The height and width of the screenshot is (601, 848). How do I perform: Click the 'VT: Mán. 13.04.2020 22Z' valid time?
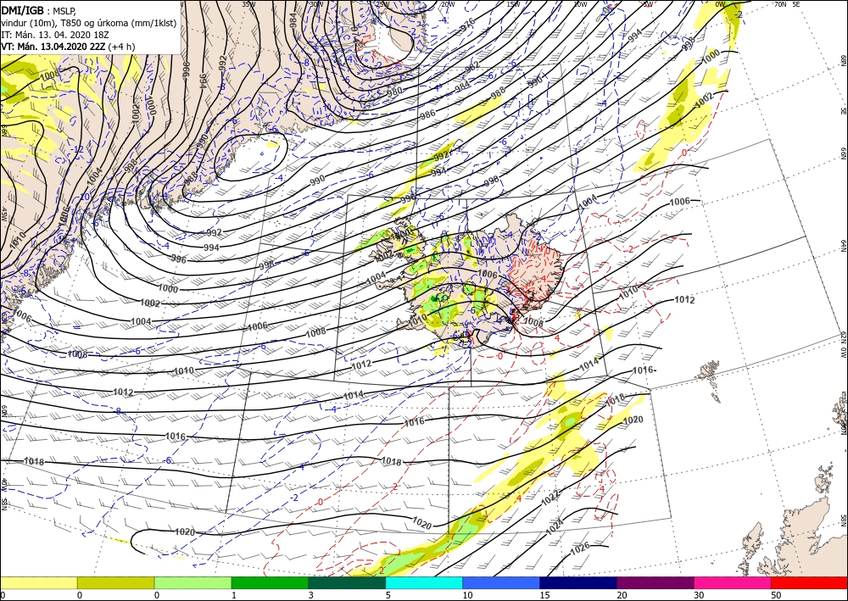(x=53, y=47)
